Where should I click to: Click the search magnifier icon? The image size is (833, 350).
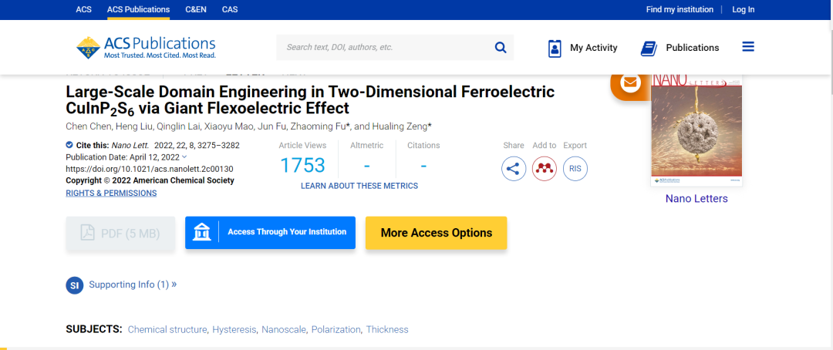501,47
